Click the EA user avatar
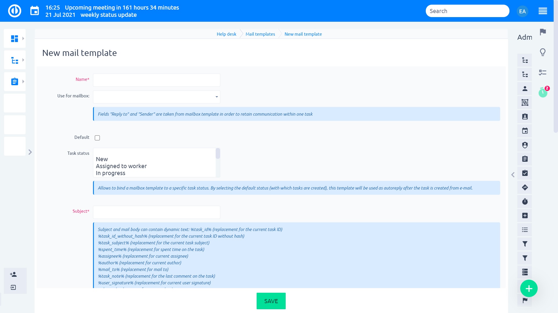 coord(522,11)
